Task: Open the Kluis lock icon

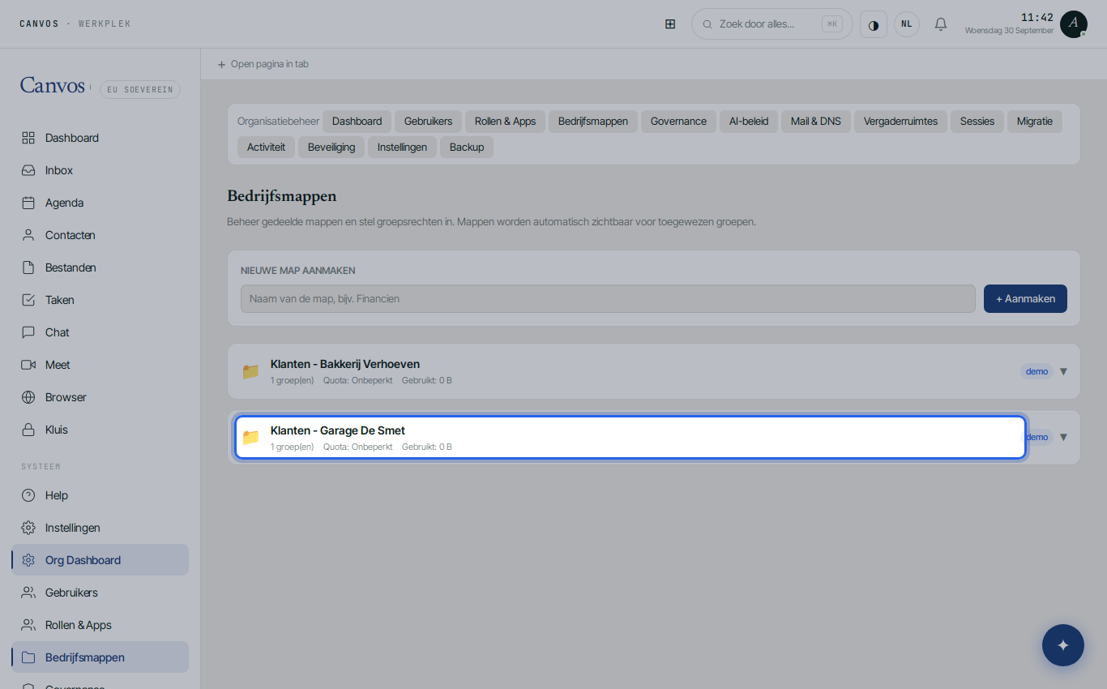Action: pyautogui.click(x=28, y=430)
